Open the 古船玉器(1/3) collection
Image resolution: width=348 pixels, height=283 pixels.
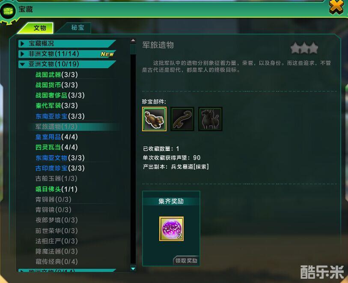(57, 178)
